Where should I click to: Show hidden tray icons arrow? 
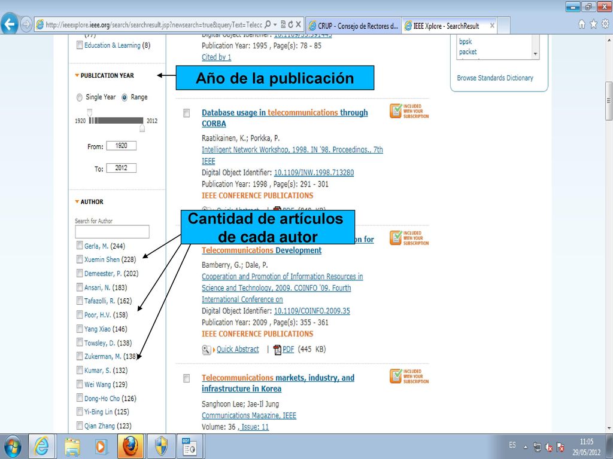pyautogui.click(x=526, y=447)
